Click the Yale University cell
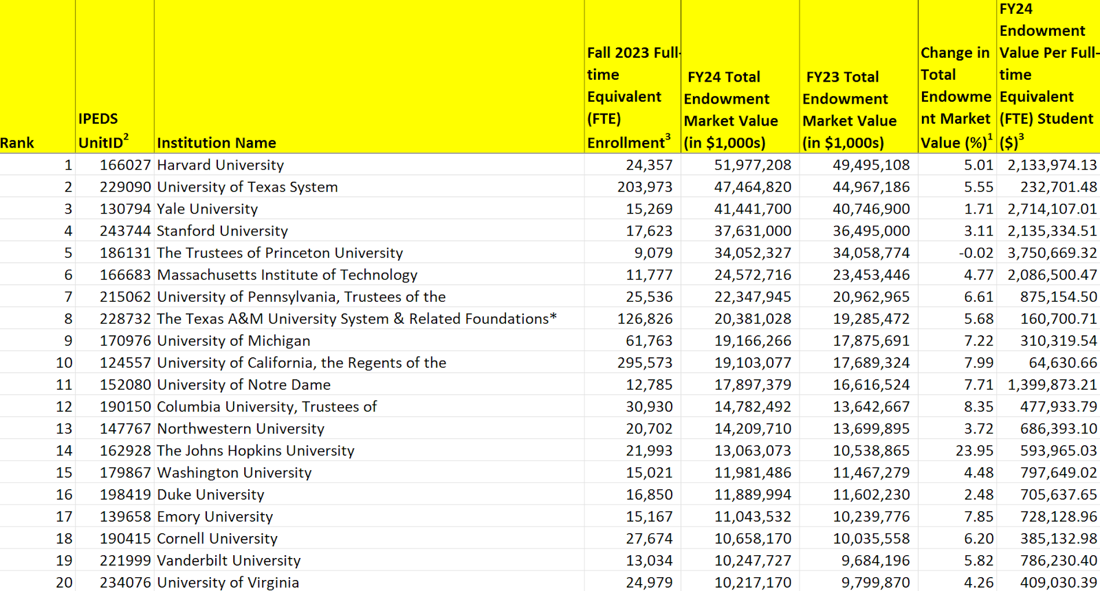1100x591 pixels. pos(369,208)
